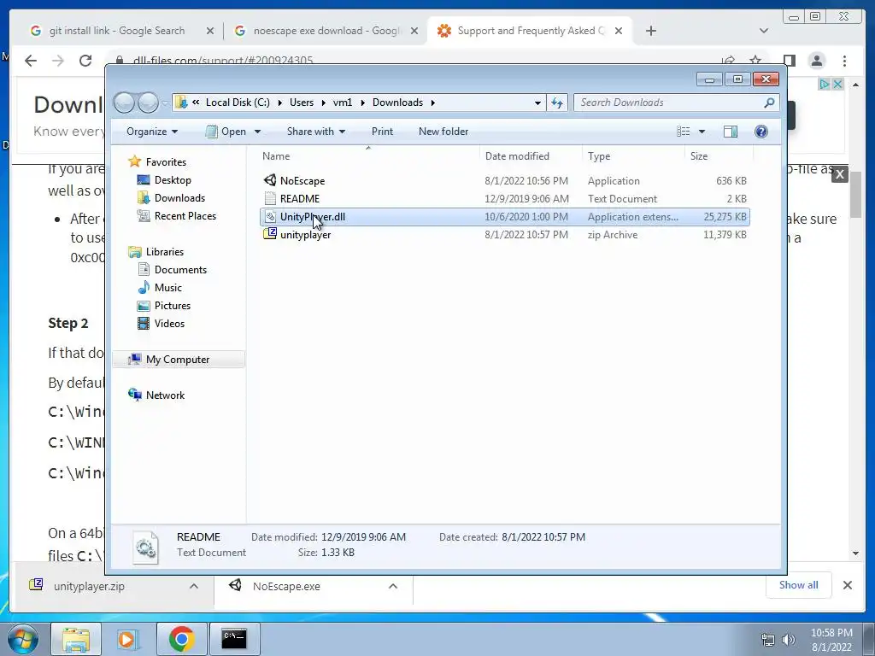Expand the address bar history dropdown
This screenshot has height=656, width=875.
point(537,102)
